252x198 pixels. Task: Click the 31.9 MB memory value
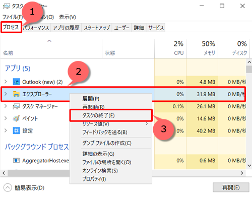click(206, 94)
